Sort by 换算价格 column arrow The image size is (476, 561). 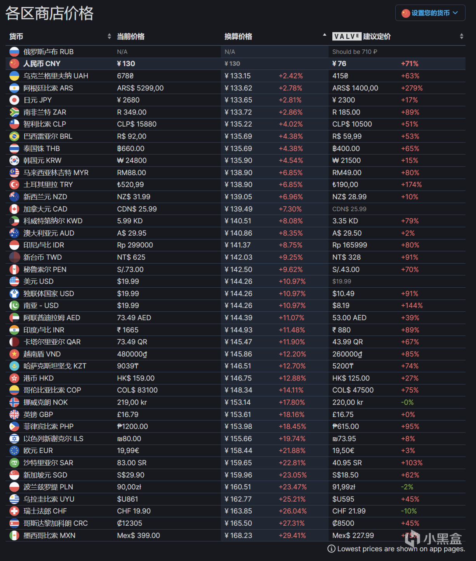pyautogui.click(x=325, y=35)
